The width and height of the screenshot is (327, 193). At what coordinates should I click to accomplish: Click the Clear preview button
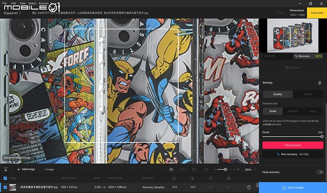click(293, 145)
